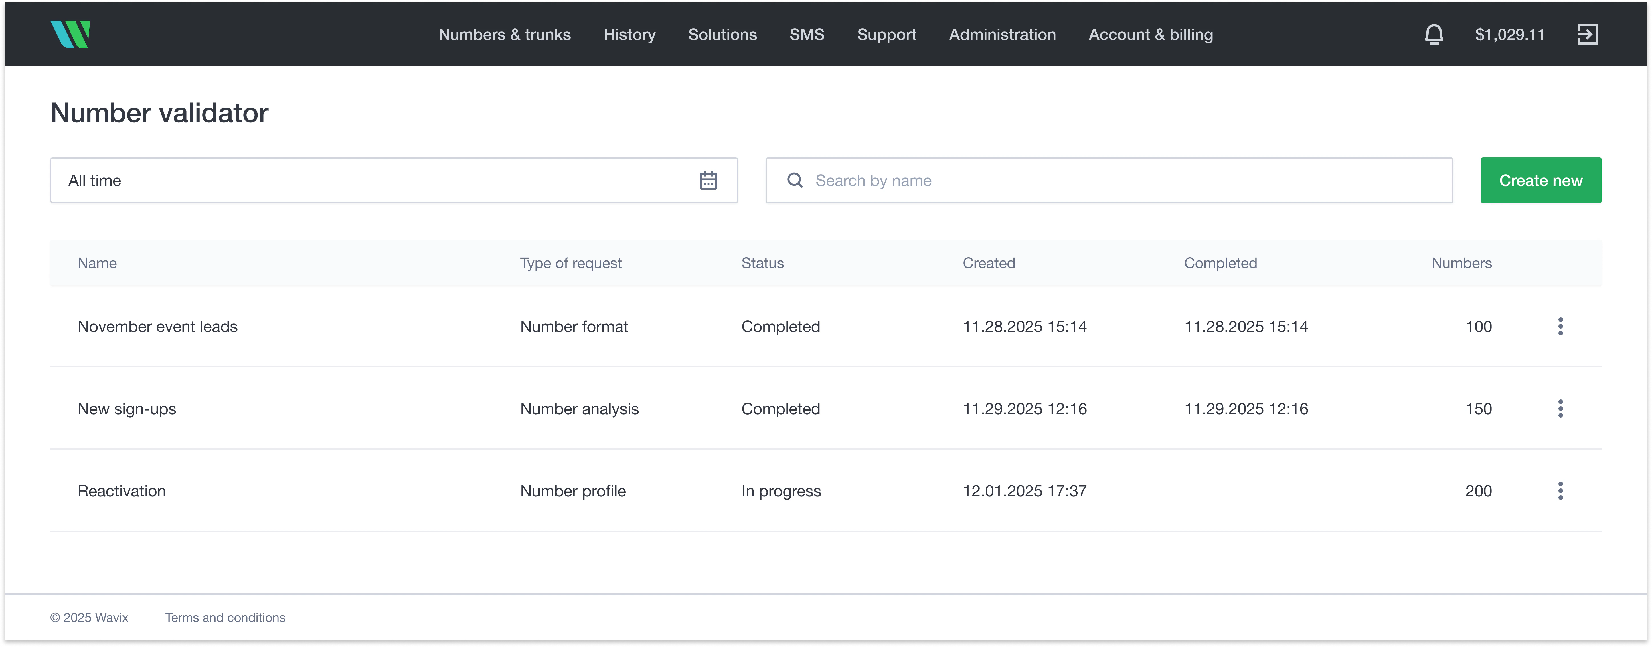
Task: Click the Created column header
Action: tap(988, 263)
